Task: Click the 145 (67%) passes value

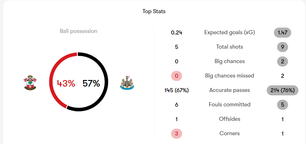Action: [176, 90]
